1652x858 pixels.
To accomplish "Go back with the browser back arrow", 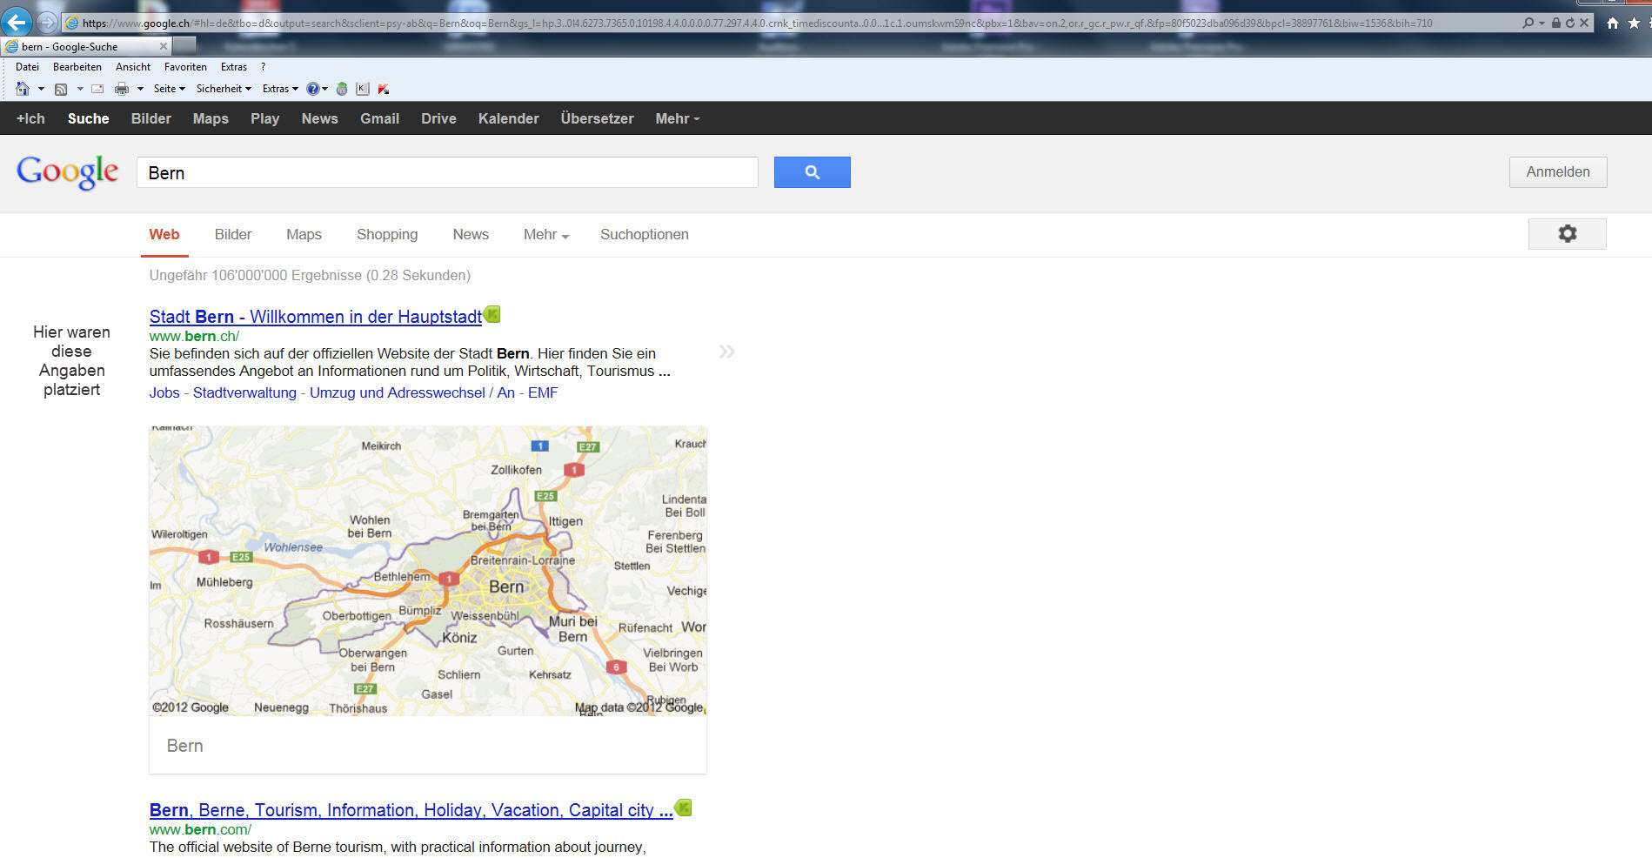I will (17, 23).
